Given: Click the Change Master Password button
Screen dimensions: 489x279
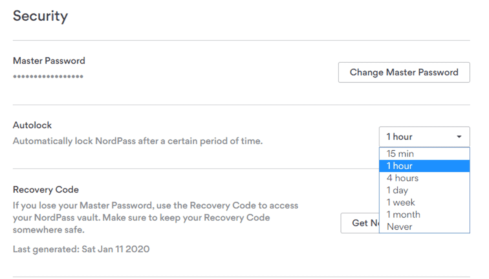Looking at the screenshot, I should tap(404, 72).
